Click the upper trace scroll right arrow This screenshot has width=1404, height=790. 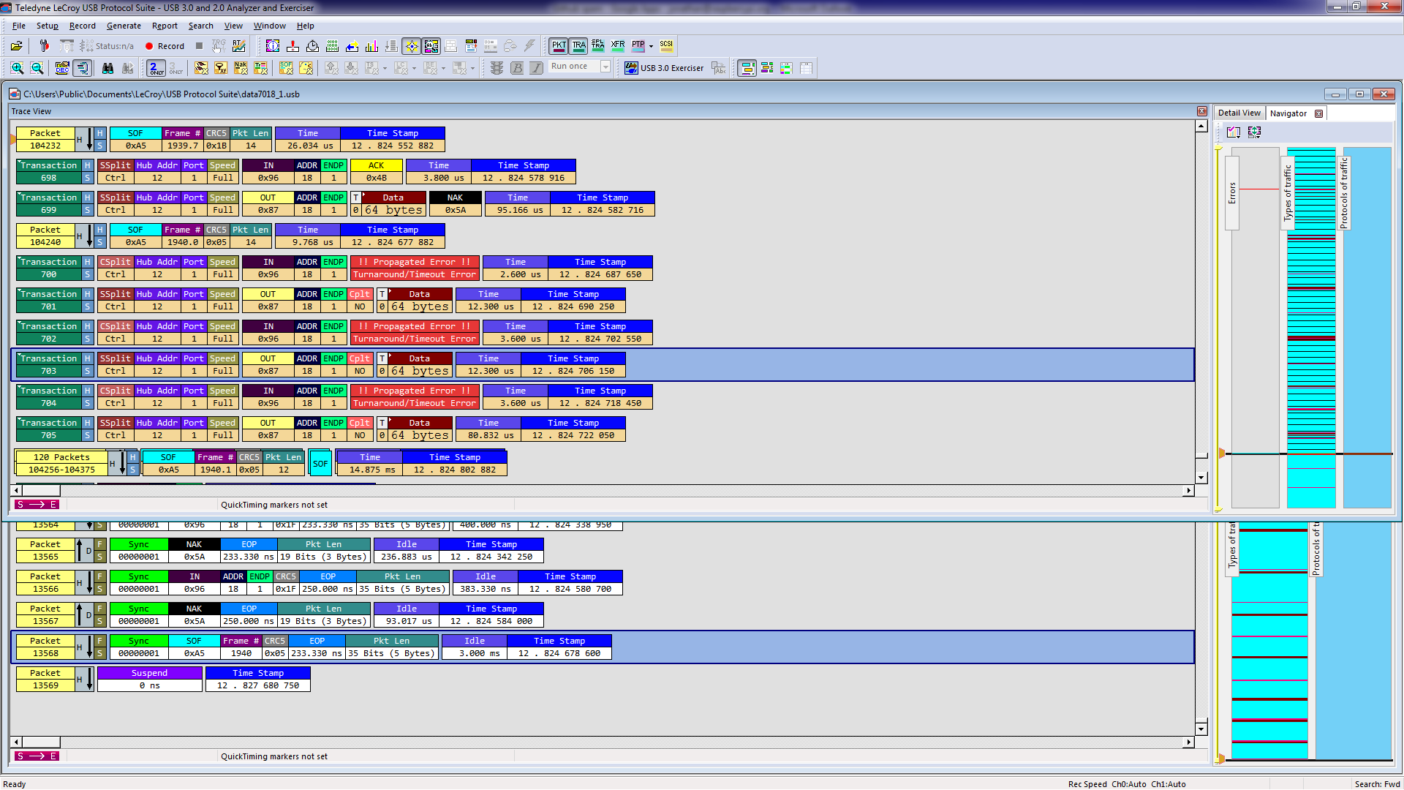[x=1188, y=491]
